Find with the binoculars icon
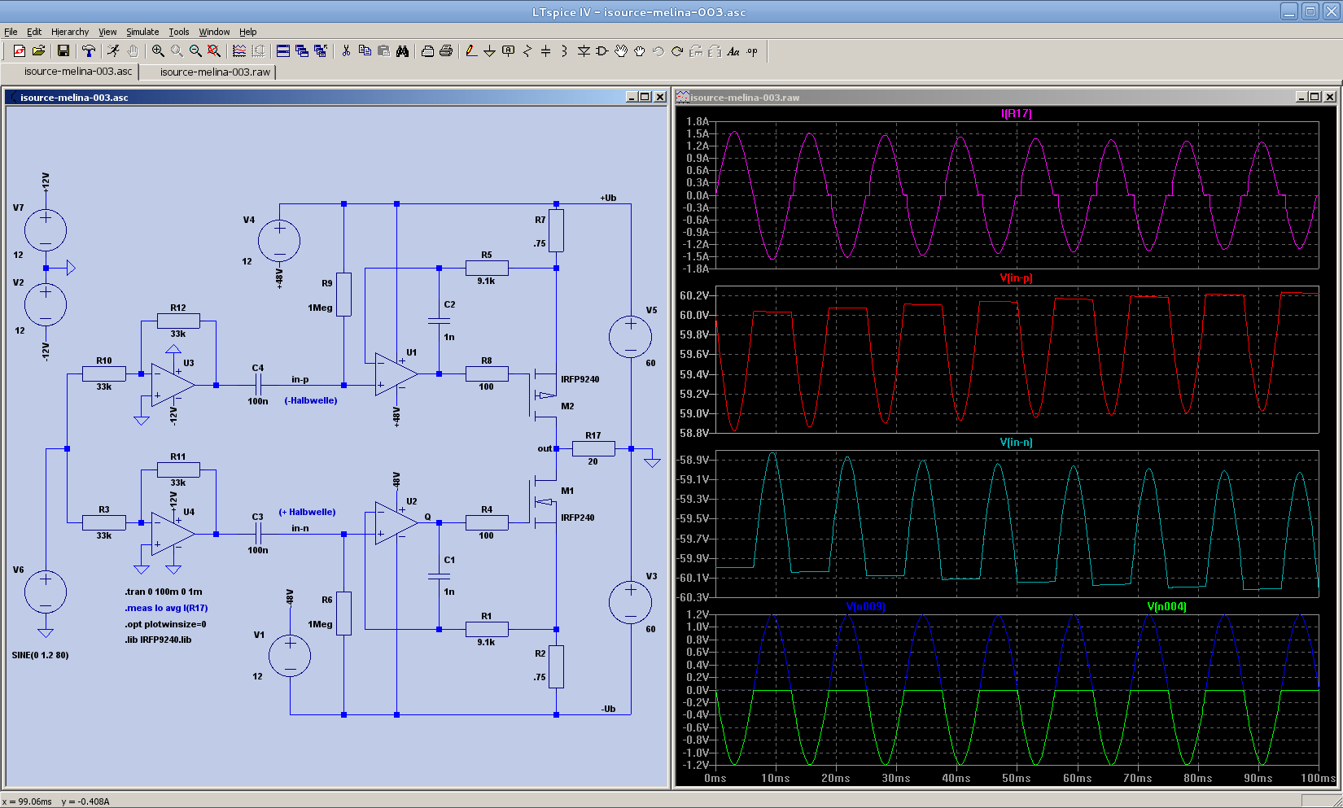This screenshot has width=1343, height=808. click(x=402, y=51)
